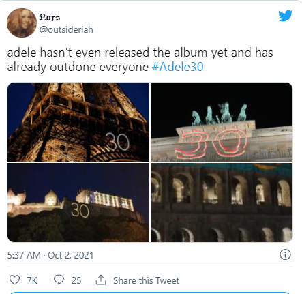The image size is (302, 294).
Task: Click the reply speech bubble icon
Action: 59,280
